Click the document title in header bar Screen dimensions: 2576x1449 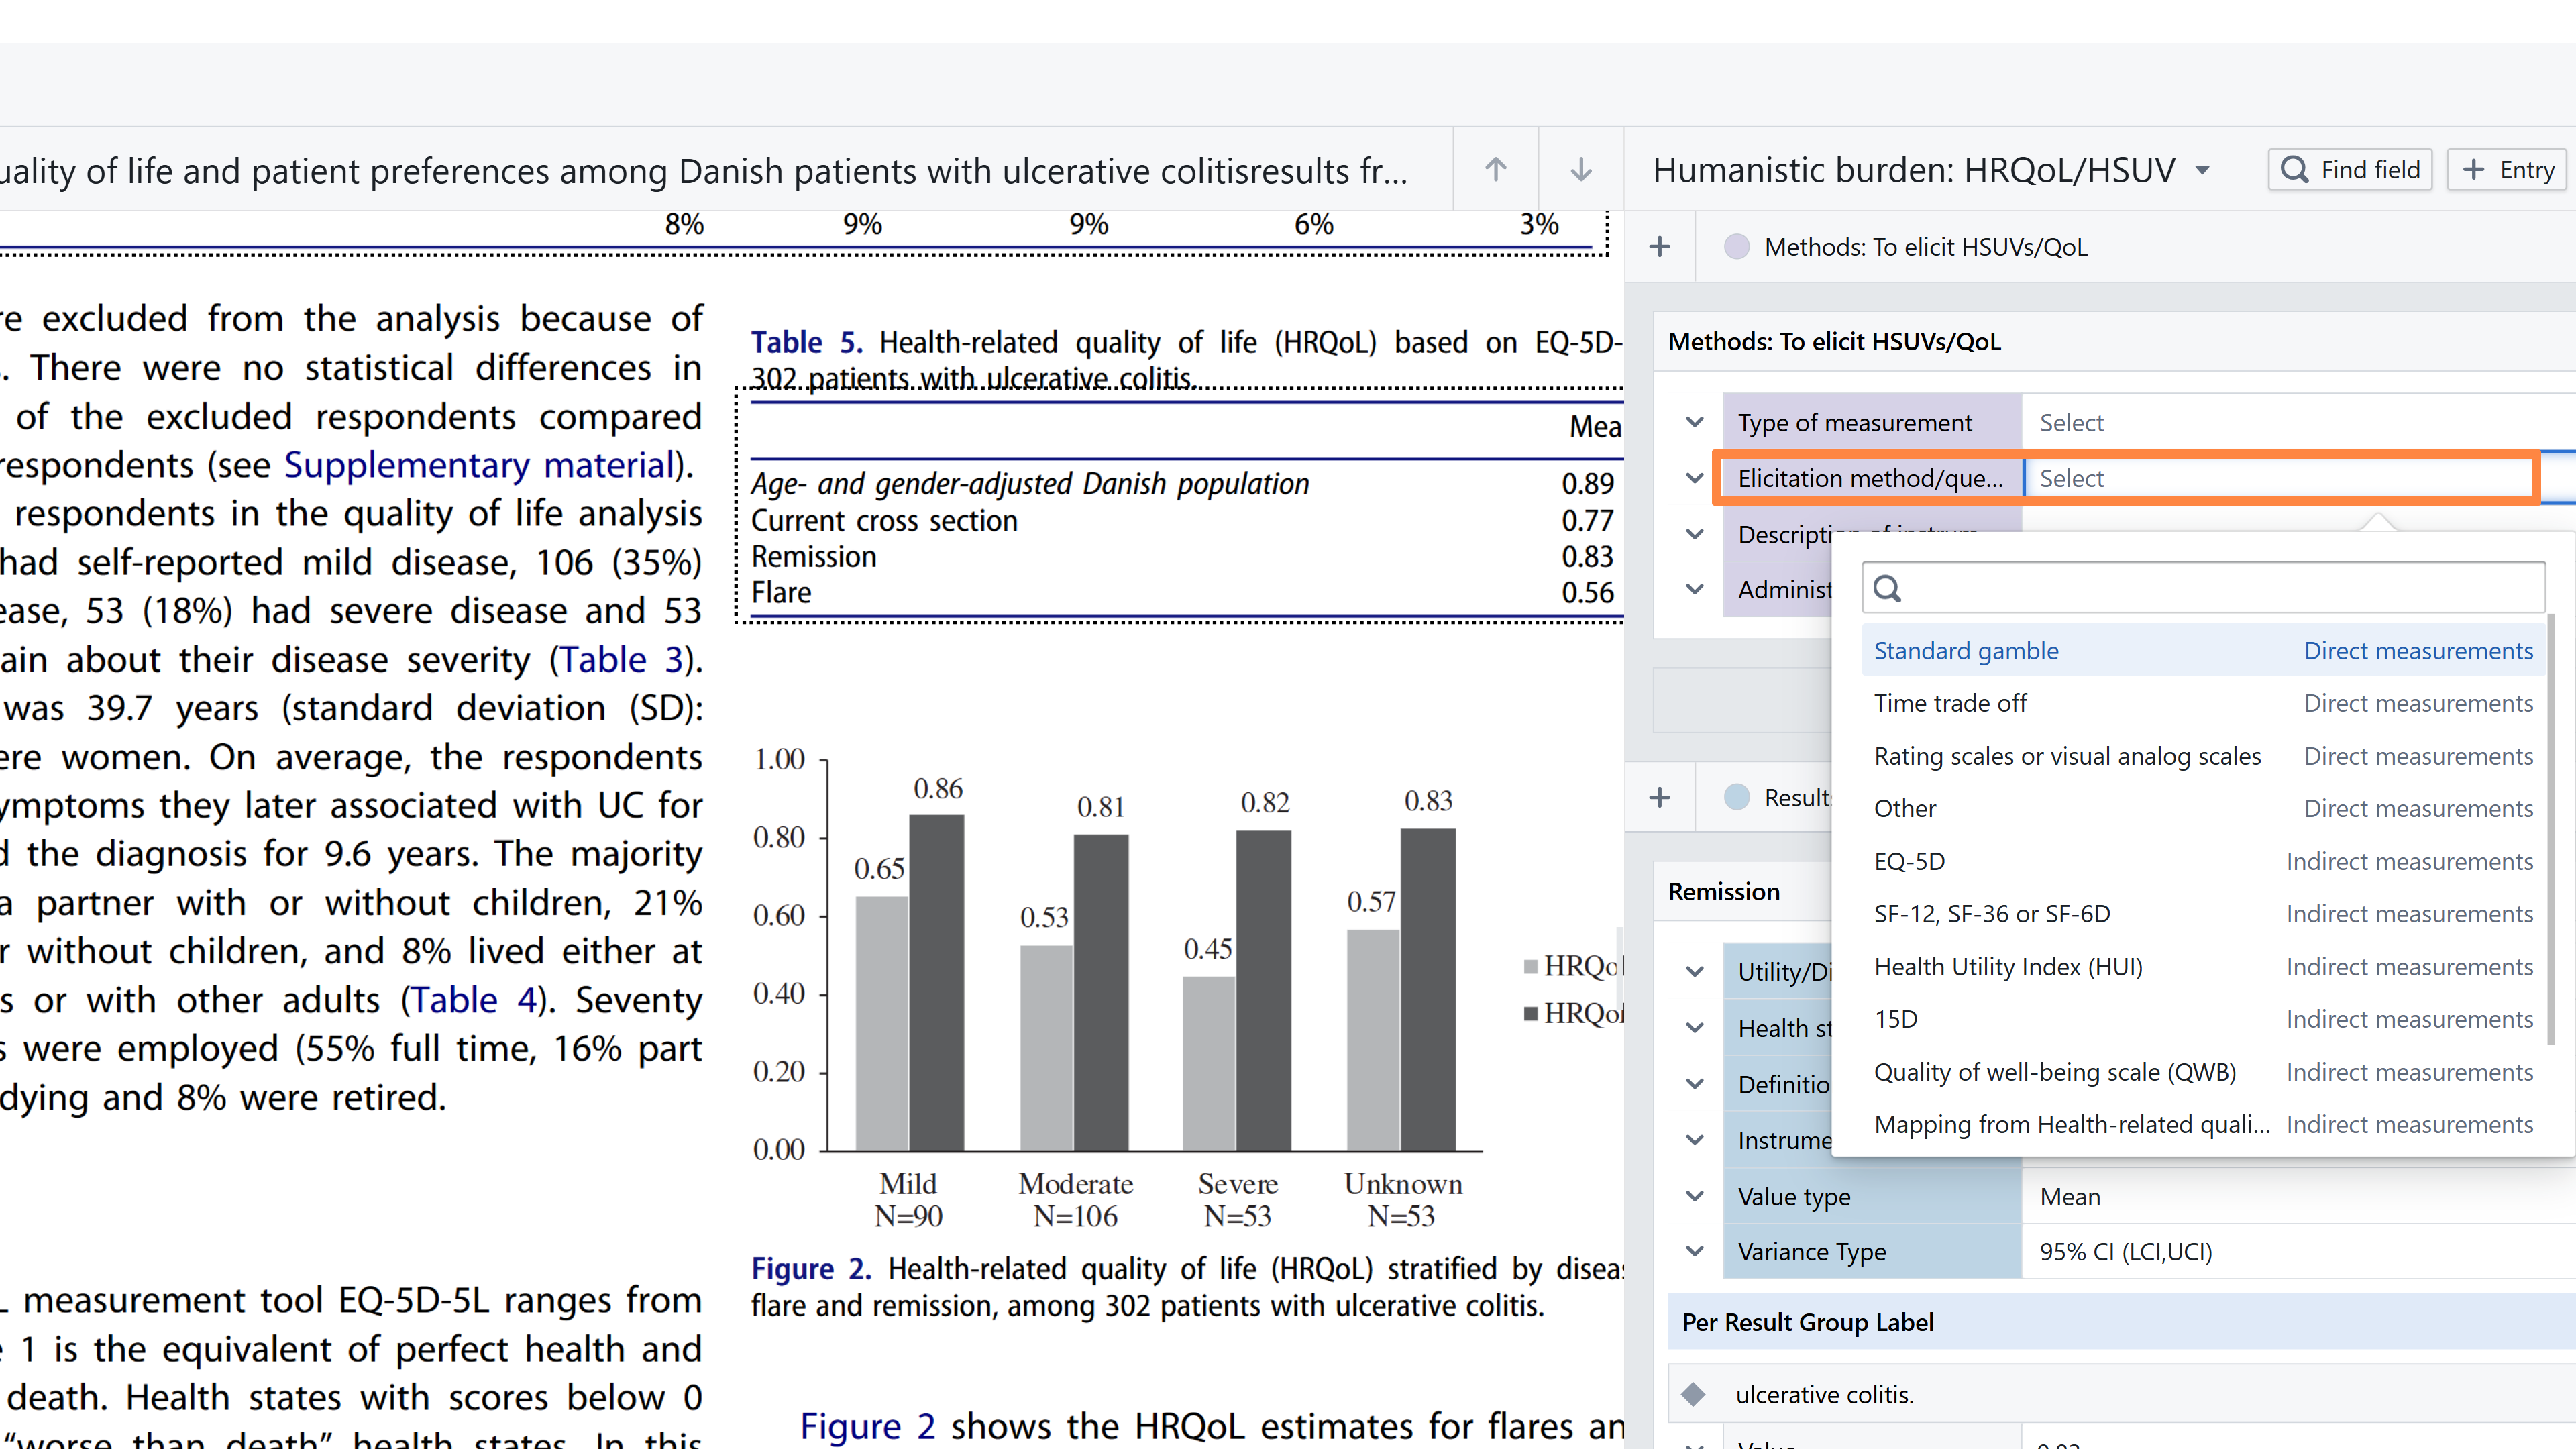click(704, 171)
